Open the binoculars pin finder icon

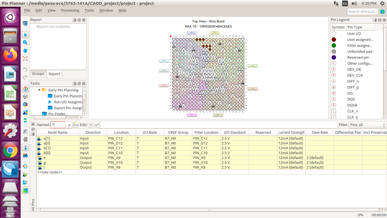tap(25, 155)
